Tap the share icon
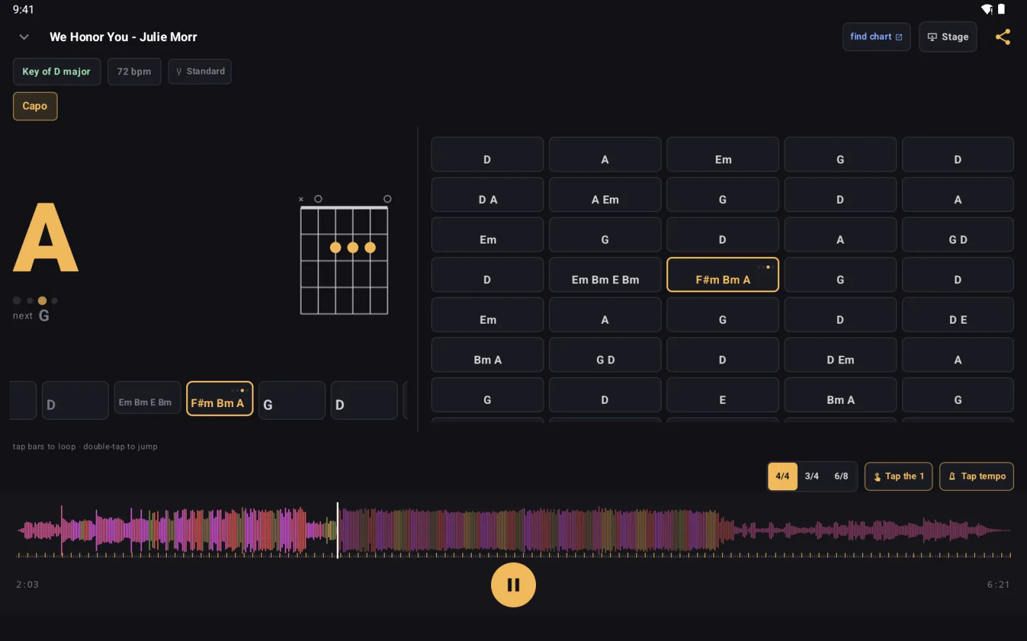The height and width of the screenshot is (641, 1027). [x=1003, y=37]
